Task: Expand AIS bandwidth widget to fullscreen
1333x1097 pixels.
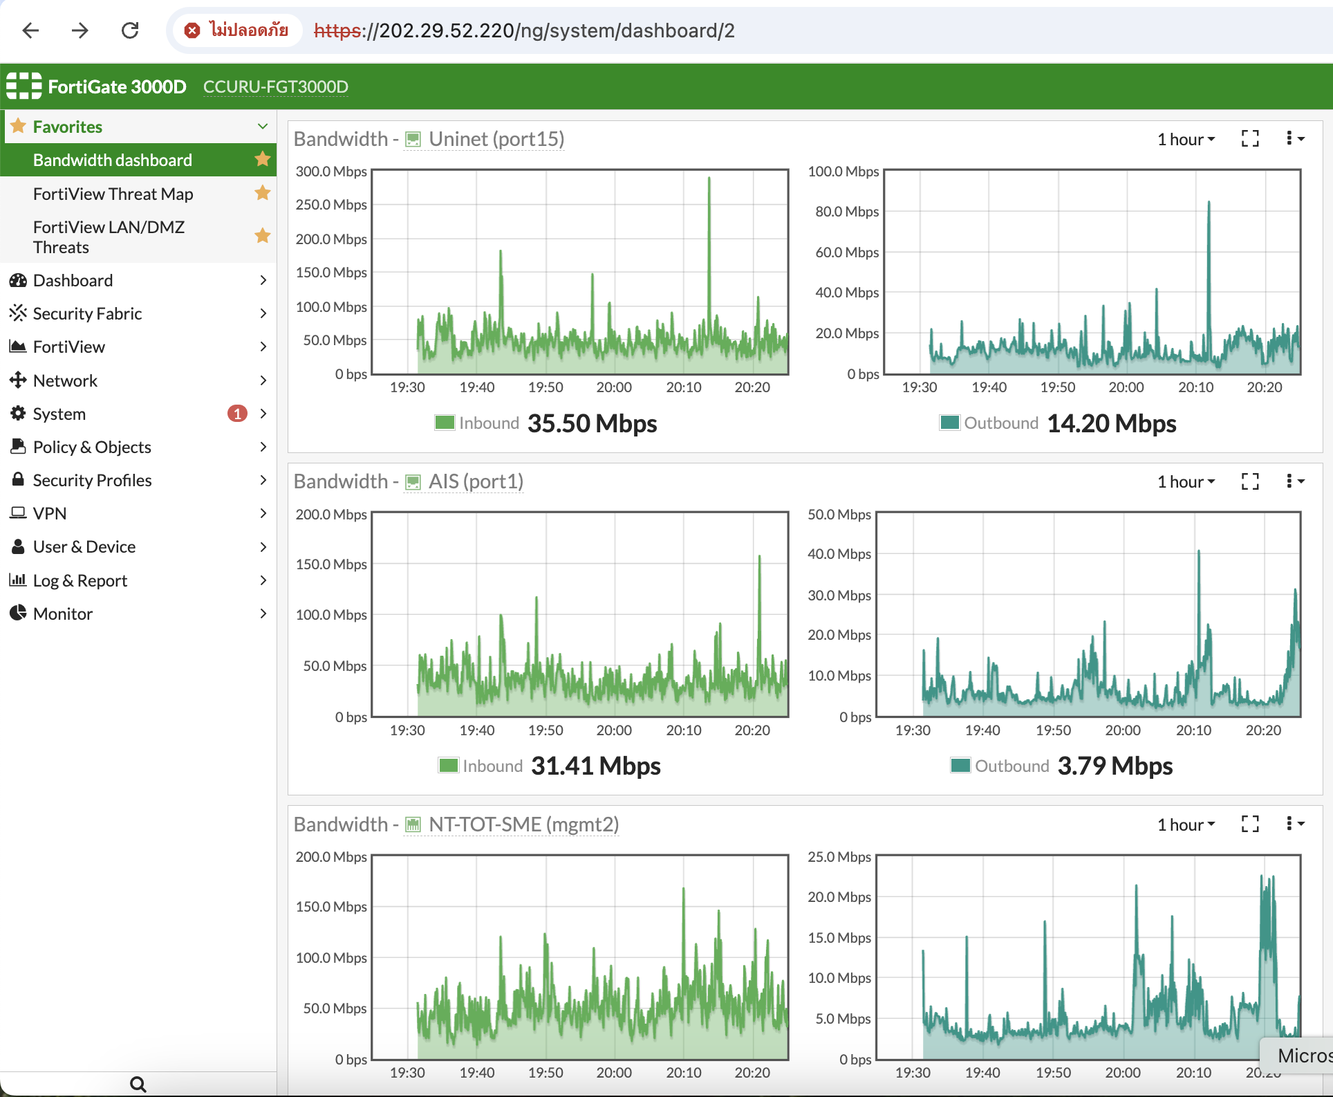Action: click(1250, 481)
